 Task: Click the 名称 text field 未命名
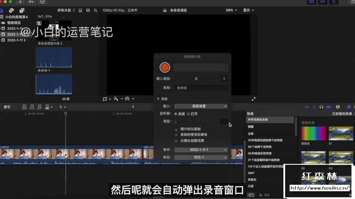201,88
